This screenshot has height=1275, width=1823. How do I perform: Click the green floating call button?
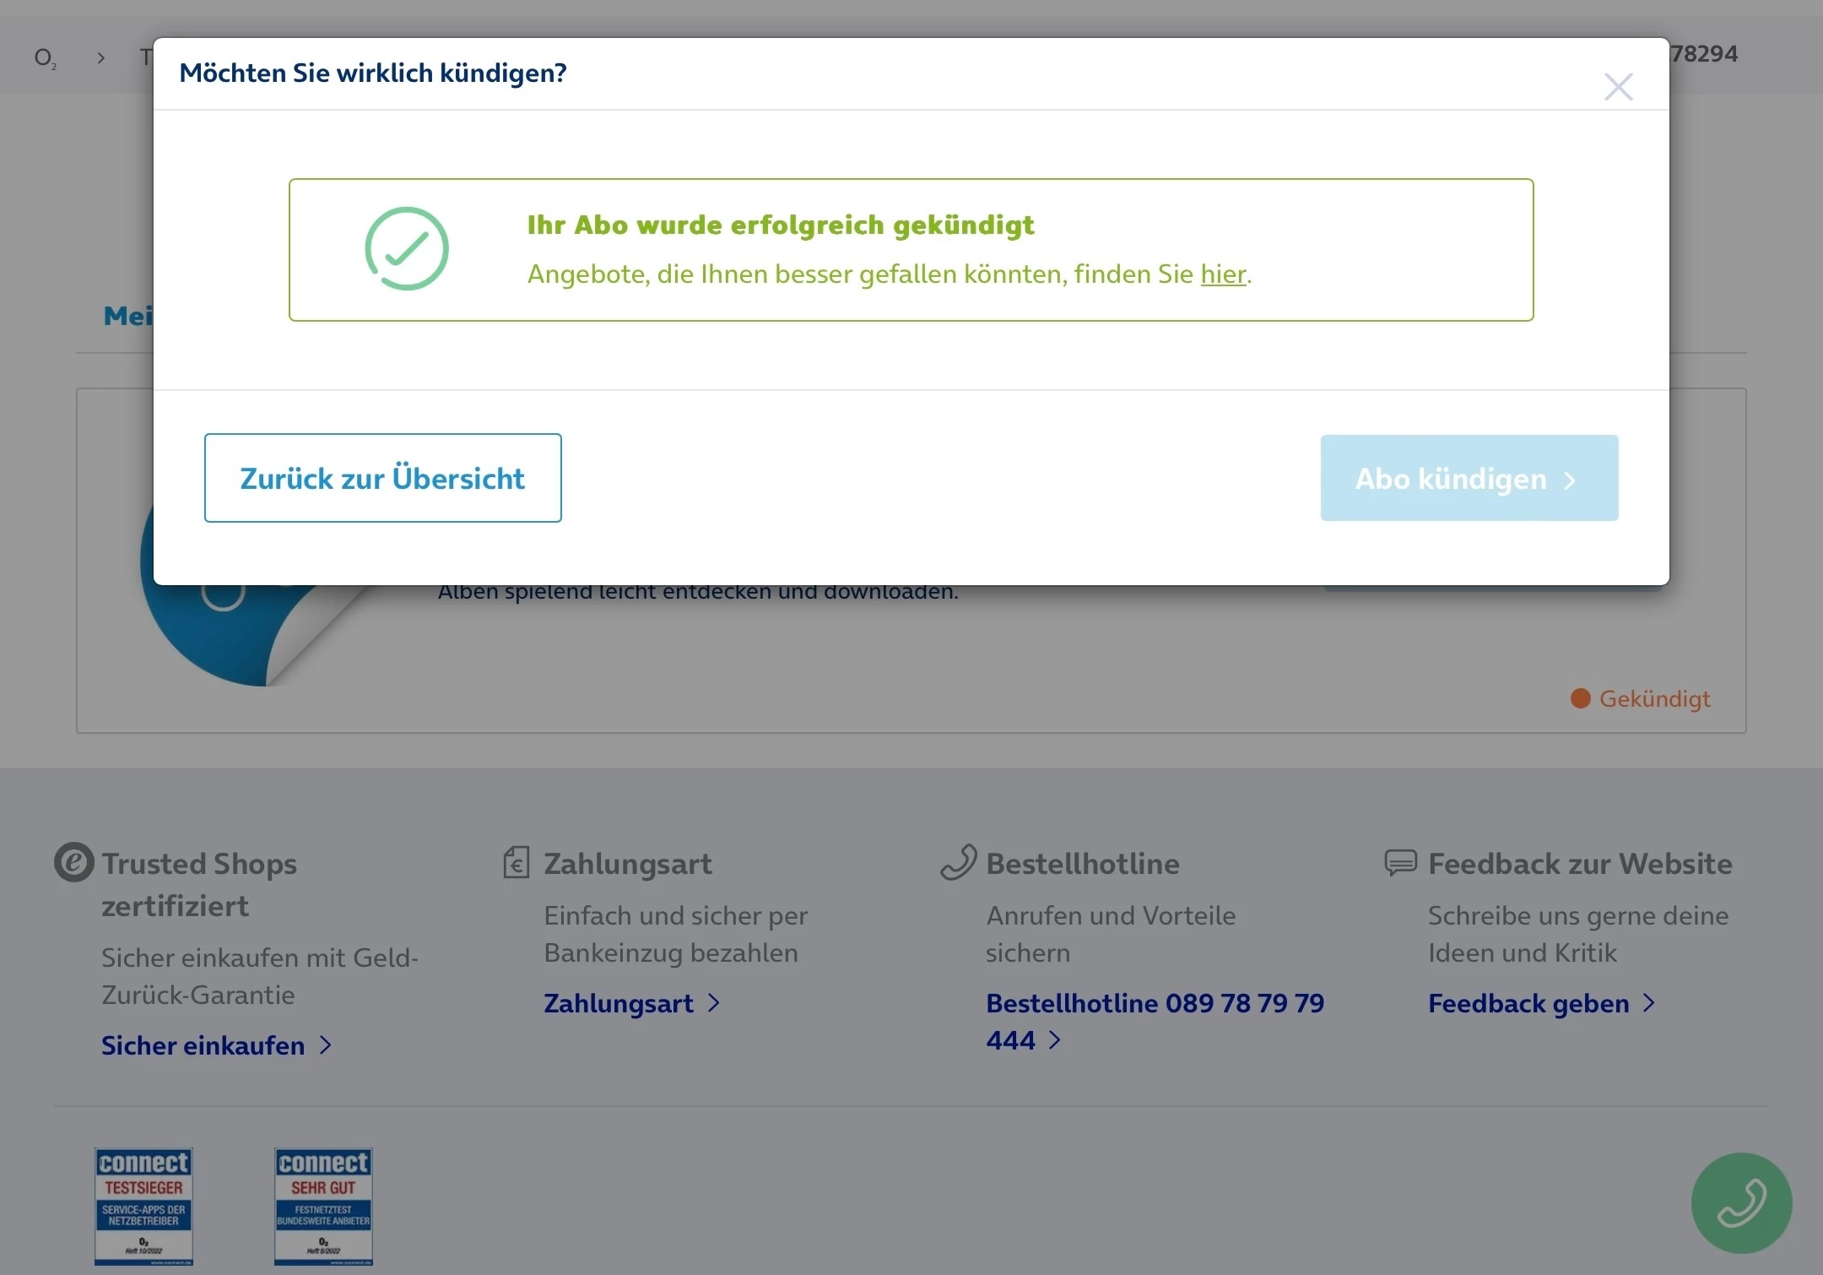click(x=1740, y=1202)
